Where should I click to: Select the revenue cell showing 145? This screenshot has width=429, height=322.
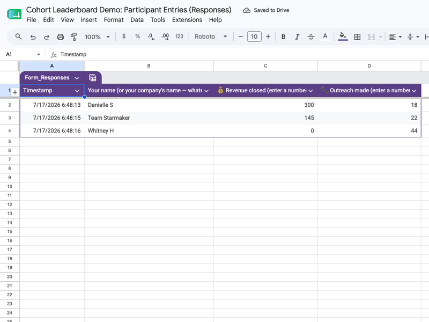(x=265, y=118)
